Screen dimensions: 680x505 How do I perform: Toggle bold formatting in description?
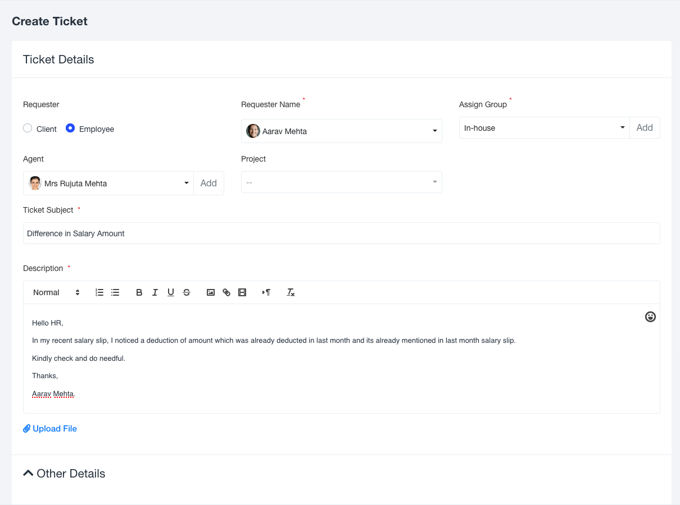[x=139, y=292]
